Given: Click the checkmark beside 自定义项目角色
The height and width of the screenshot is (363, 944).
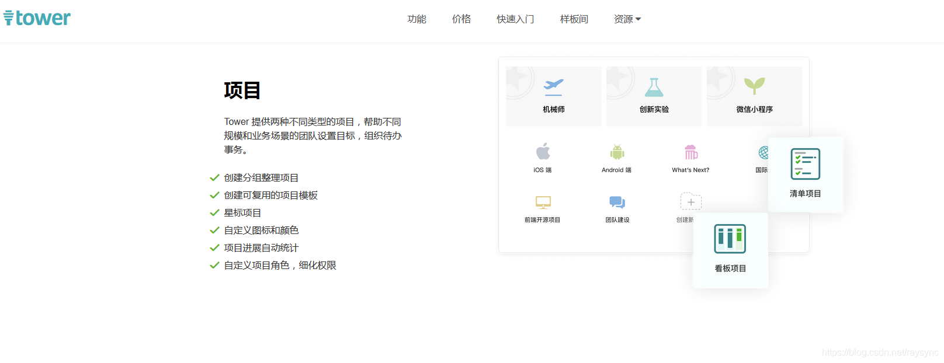Looking at the screenshot, I should [214, 265].
